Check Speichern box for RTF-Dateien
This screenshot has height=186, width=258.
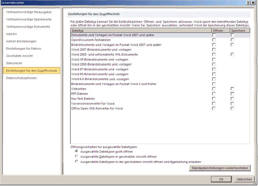pyautogui.click(x=232, y=94)
